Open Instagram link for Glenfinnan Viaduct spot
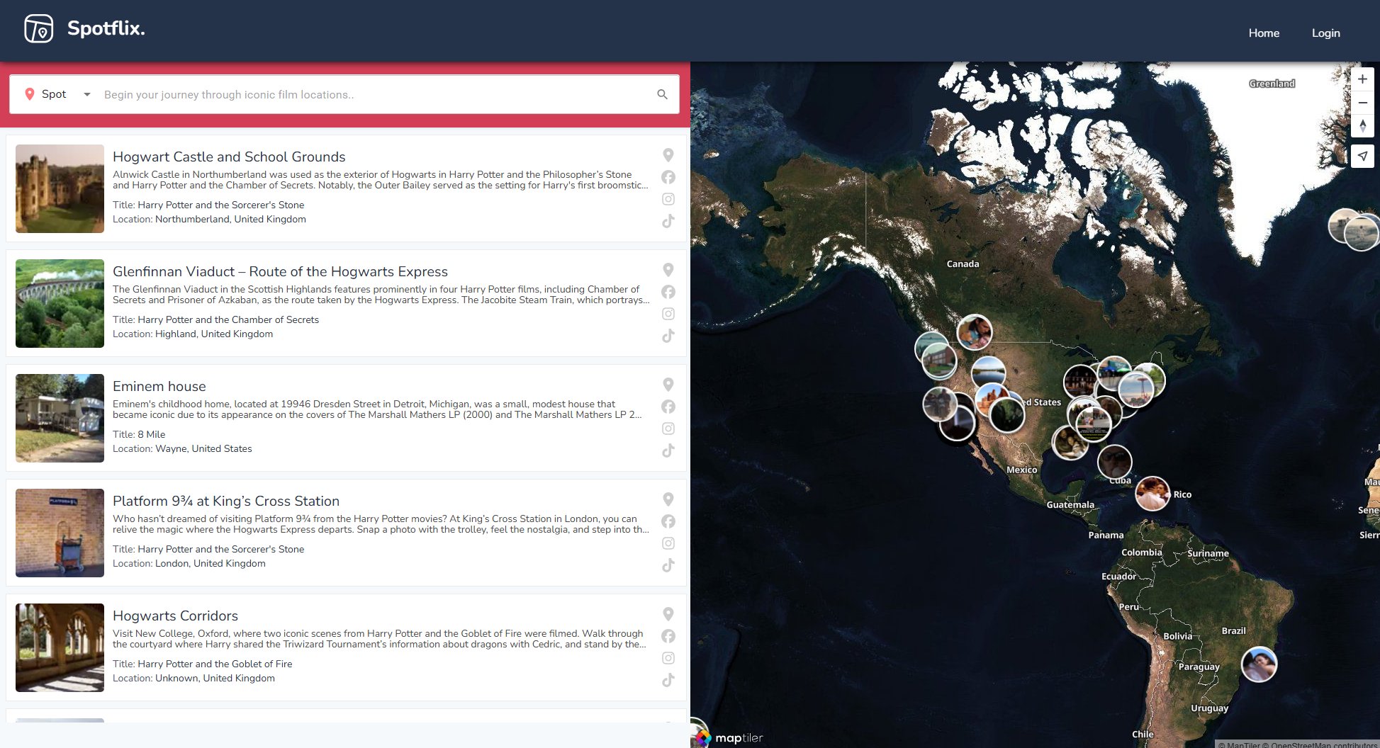Image resolution: width=1380 pixels, height=748 pixels. (668, 314)
